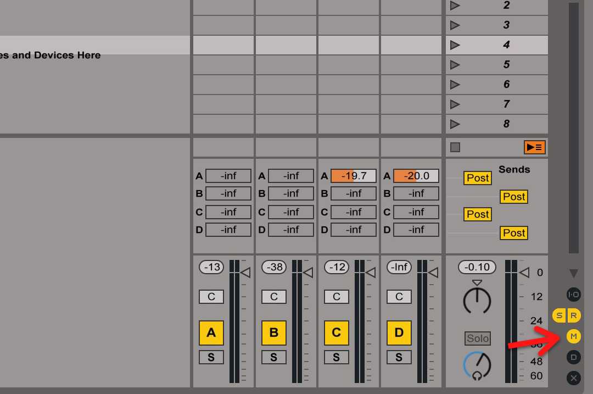Screen dimensions: 593x394
Task: Click the orange Back to Arrangement button
Action: click(534, 147)
